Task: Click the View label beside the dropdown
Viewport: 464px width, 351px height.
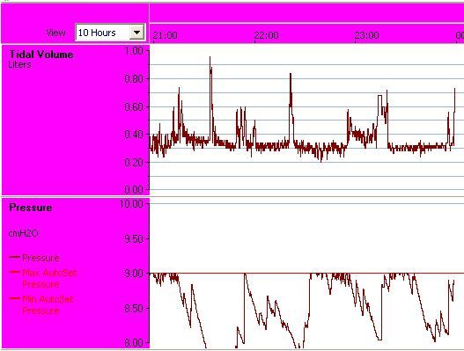Action: (56, 33)
